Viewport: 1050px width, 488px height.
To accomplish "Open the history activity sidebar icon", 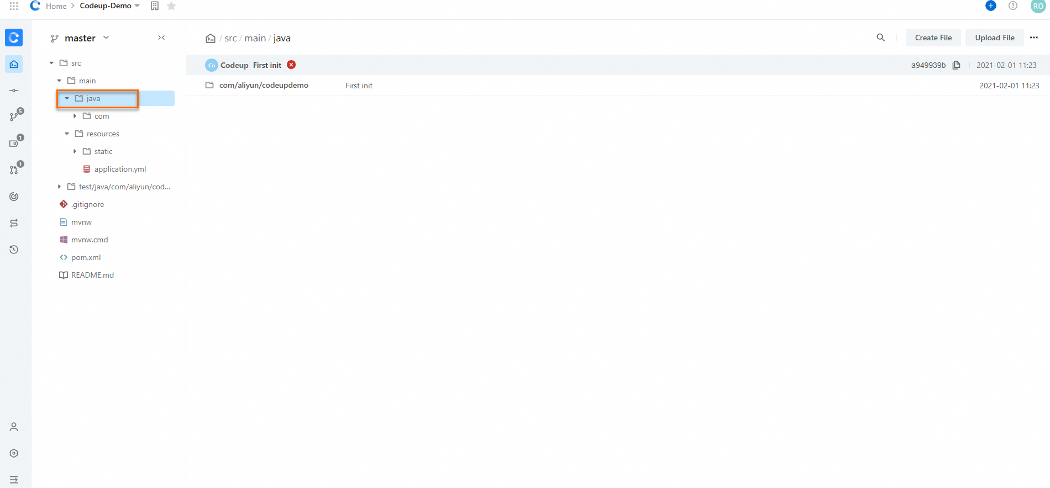I will [x=14, y=250].
